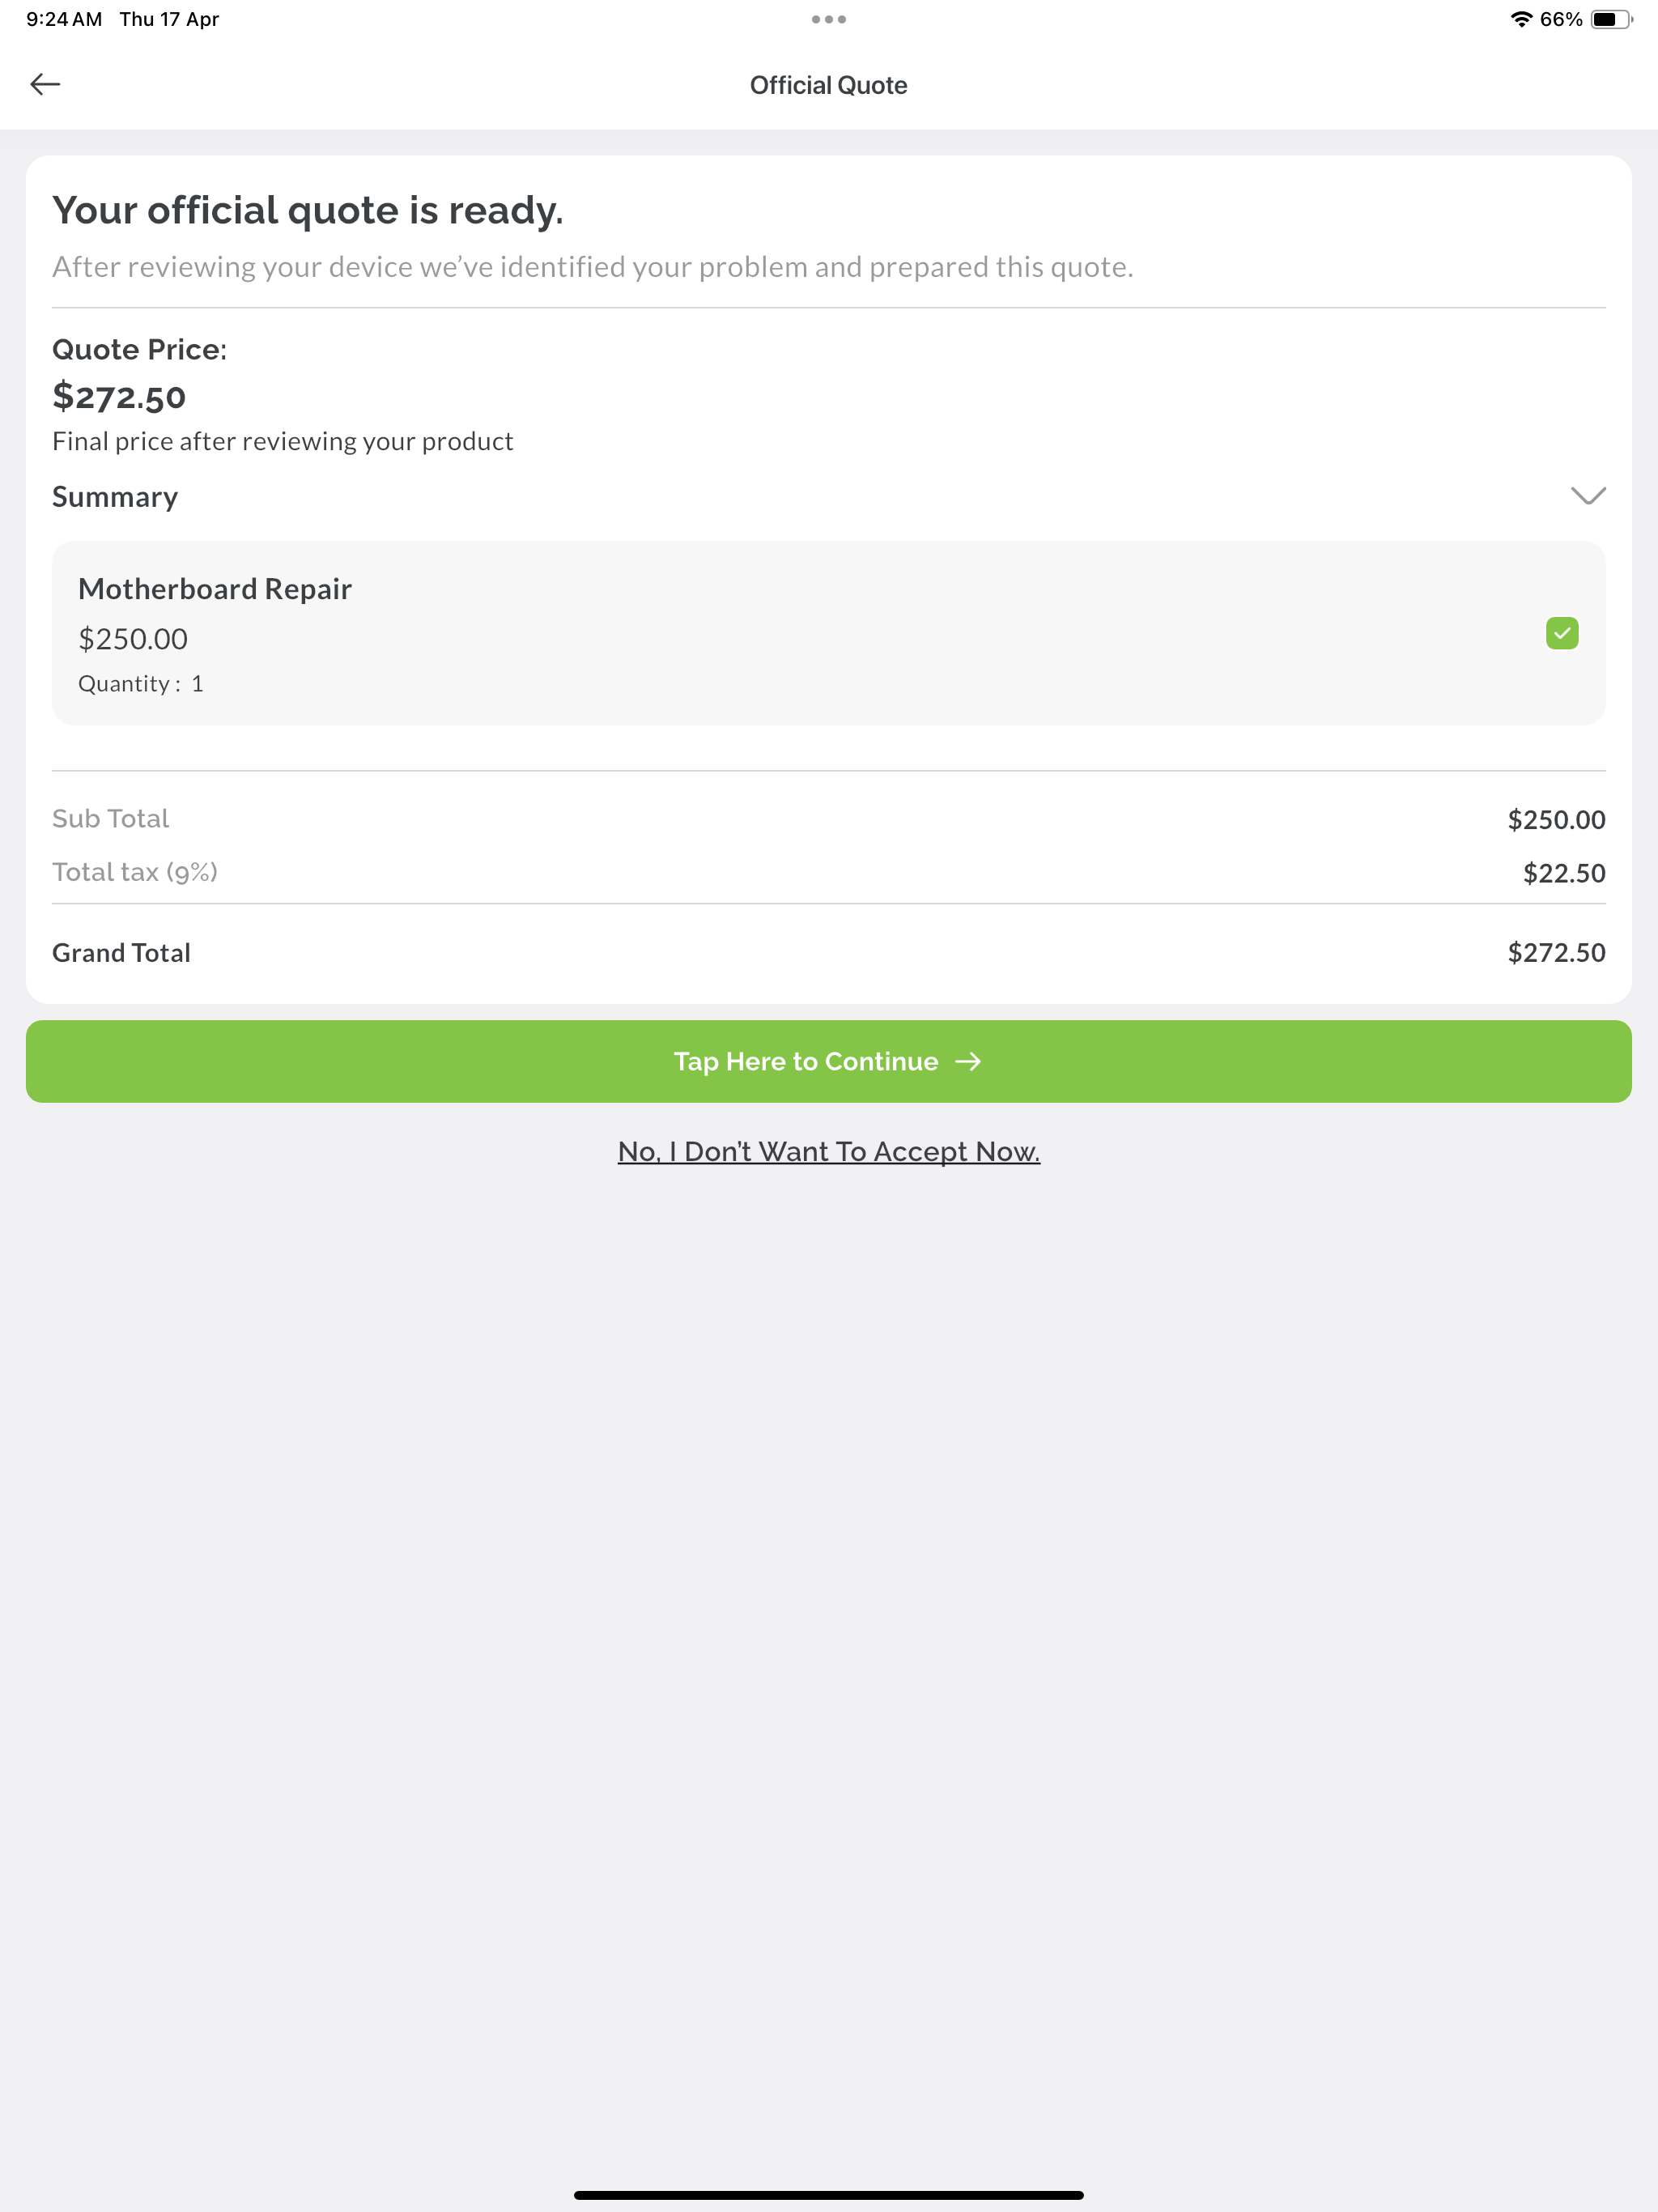The width and height of the screenshot is (1658, 2212).
Task: Tap the Official Quote title
Action: pos(828,85)
